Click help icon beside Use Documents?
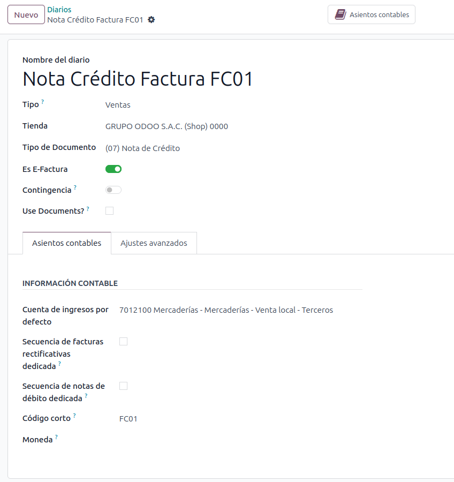 88,208
